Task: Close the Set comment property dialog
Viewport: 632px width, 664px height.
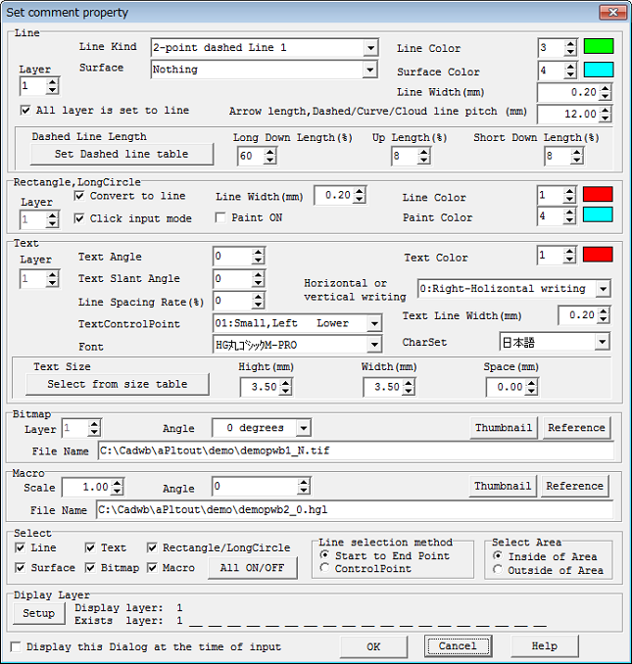Action: pyautogui.click(x=613, y=13)
